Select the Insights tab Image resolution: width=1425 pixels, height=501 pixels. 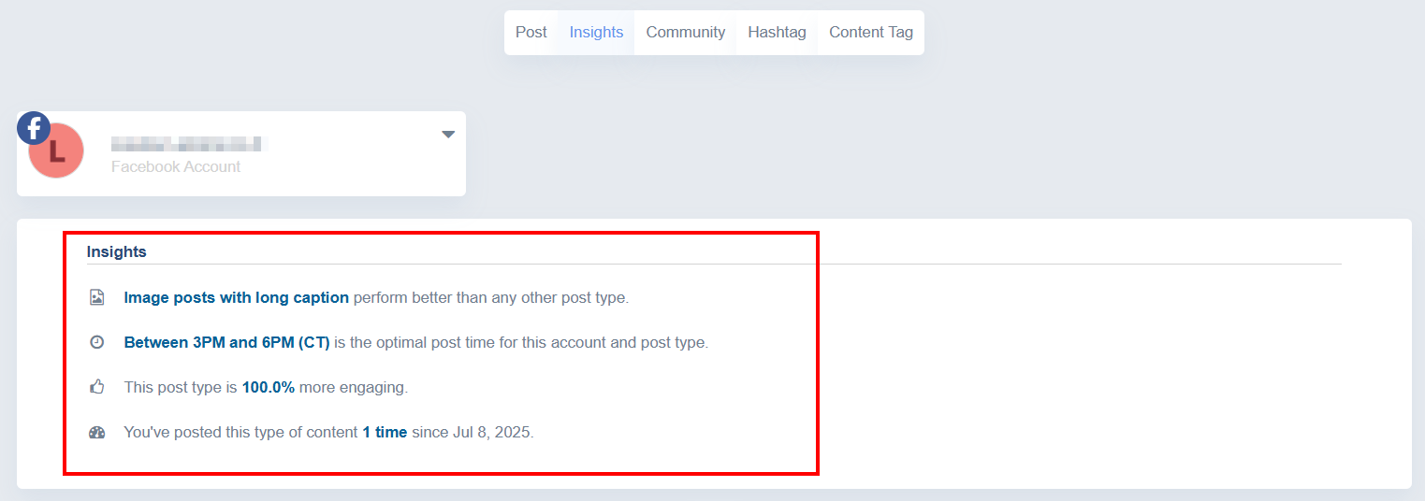[x=596, y=33]
